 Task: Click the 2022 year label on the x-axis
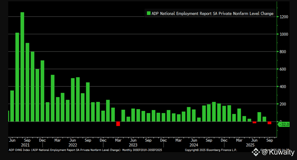pos(72,145)
